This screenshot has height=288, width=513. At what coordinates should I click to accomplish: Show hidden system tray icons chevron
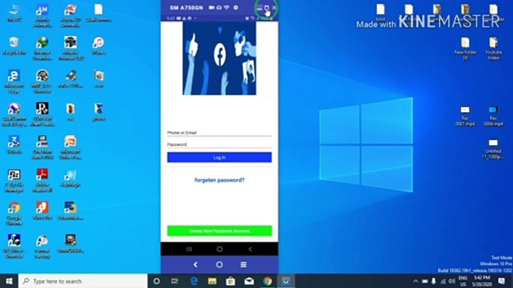(x=416, y=281)
